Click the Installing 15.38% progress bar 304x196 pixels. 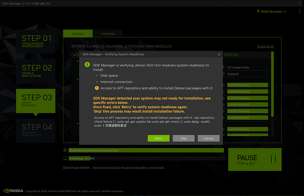tap(146, 159)
